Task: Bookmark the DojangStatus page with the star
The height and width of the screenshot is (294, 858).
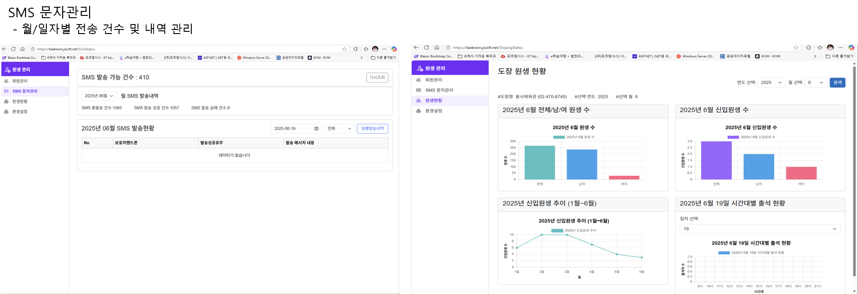Action: coord(796,47)
